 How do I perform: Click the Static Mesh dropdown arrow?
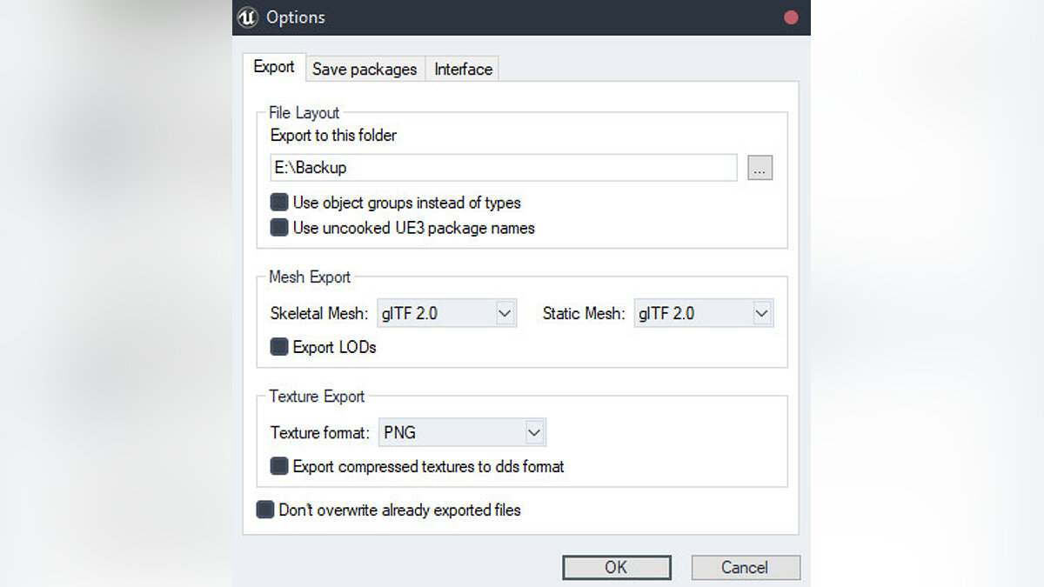click(x=762, y=313)
